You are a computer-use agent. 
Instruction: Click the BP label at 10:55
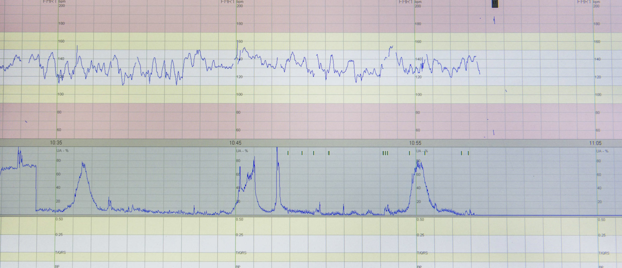point(419,266)
